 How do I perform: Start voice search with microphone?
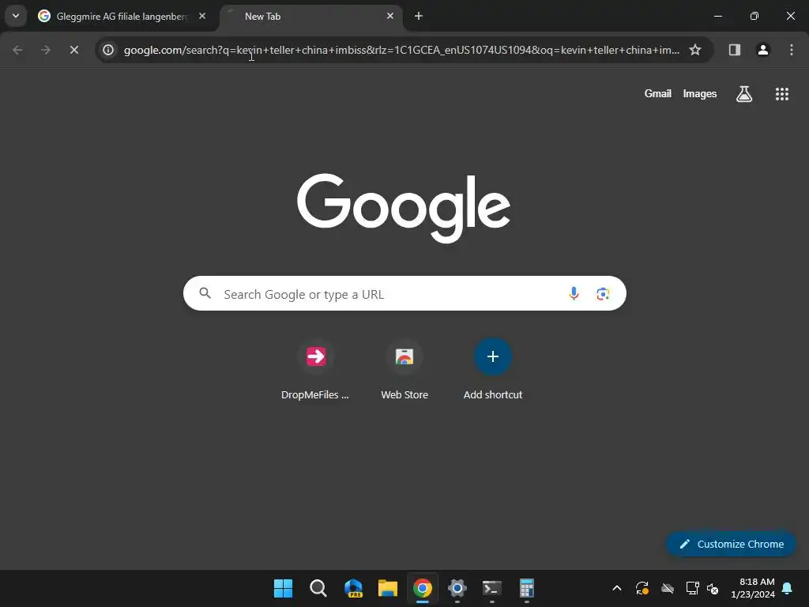pos(574,294)
